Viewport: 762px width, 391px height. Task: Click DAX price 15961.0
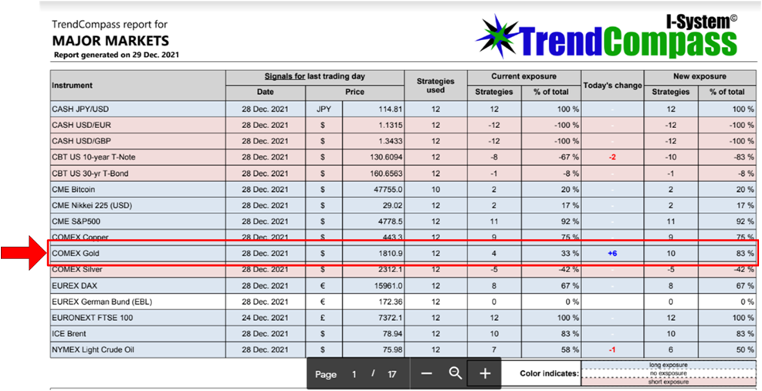click(x=389, y=285)
